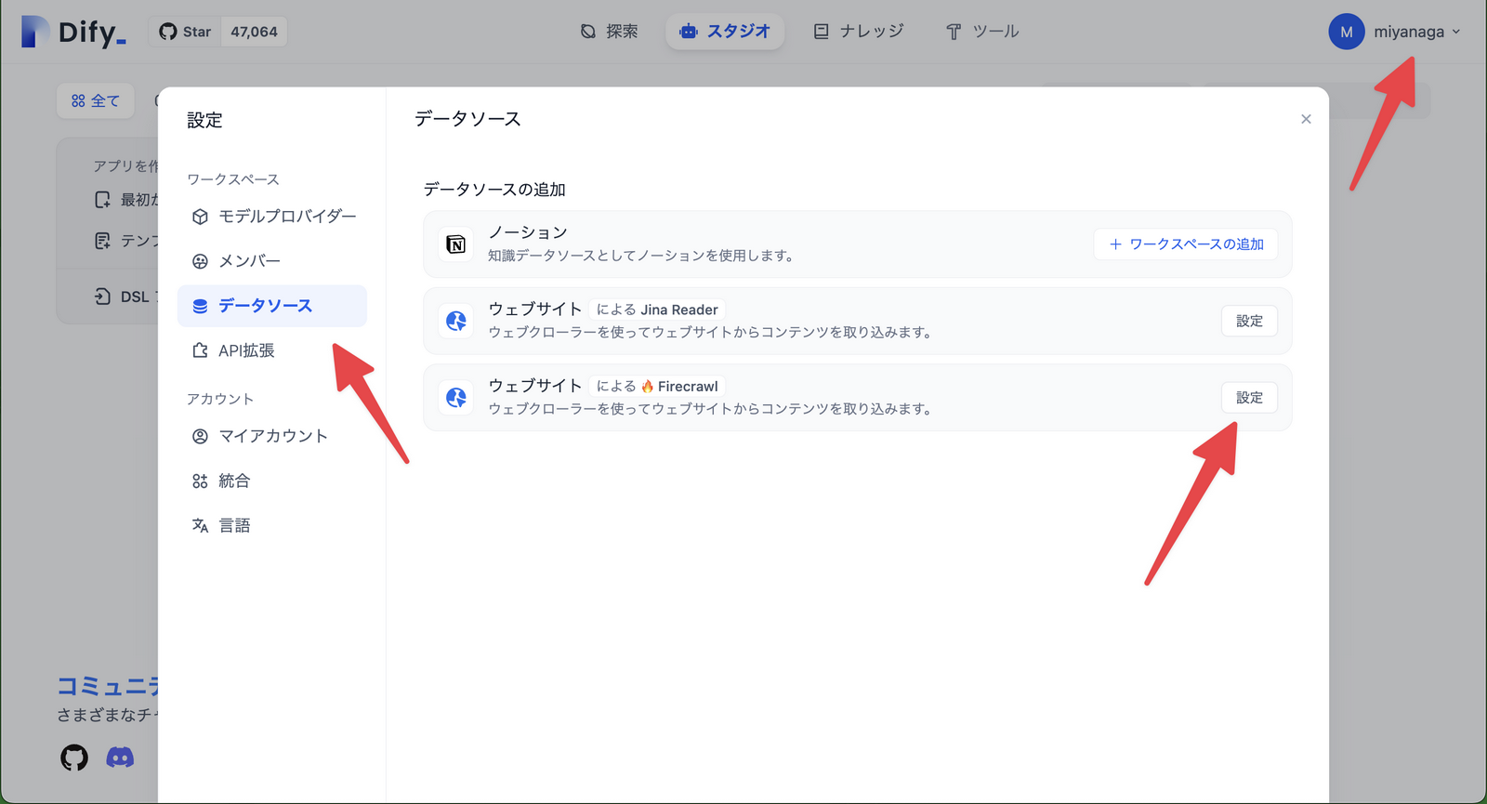The width and height of the screenshot is (1487, 804).
Task: Open the GitHub Star button
Action: [x=185, y=32]
